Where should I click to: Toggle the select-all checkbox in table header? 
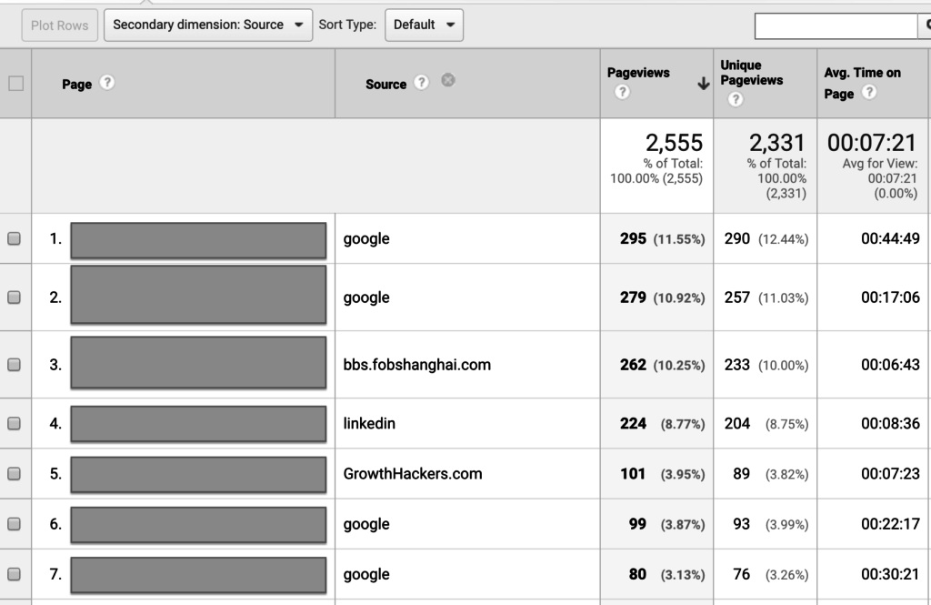click(x=16, y=83)
